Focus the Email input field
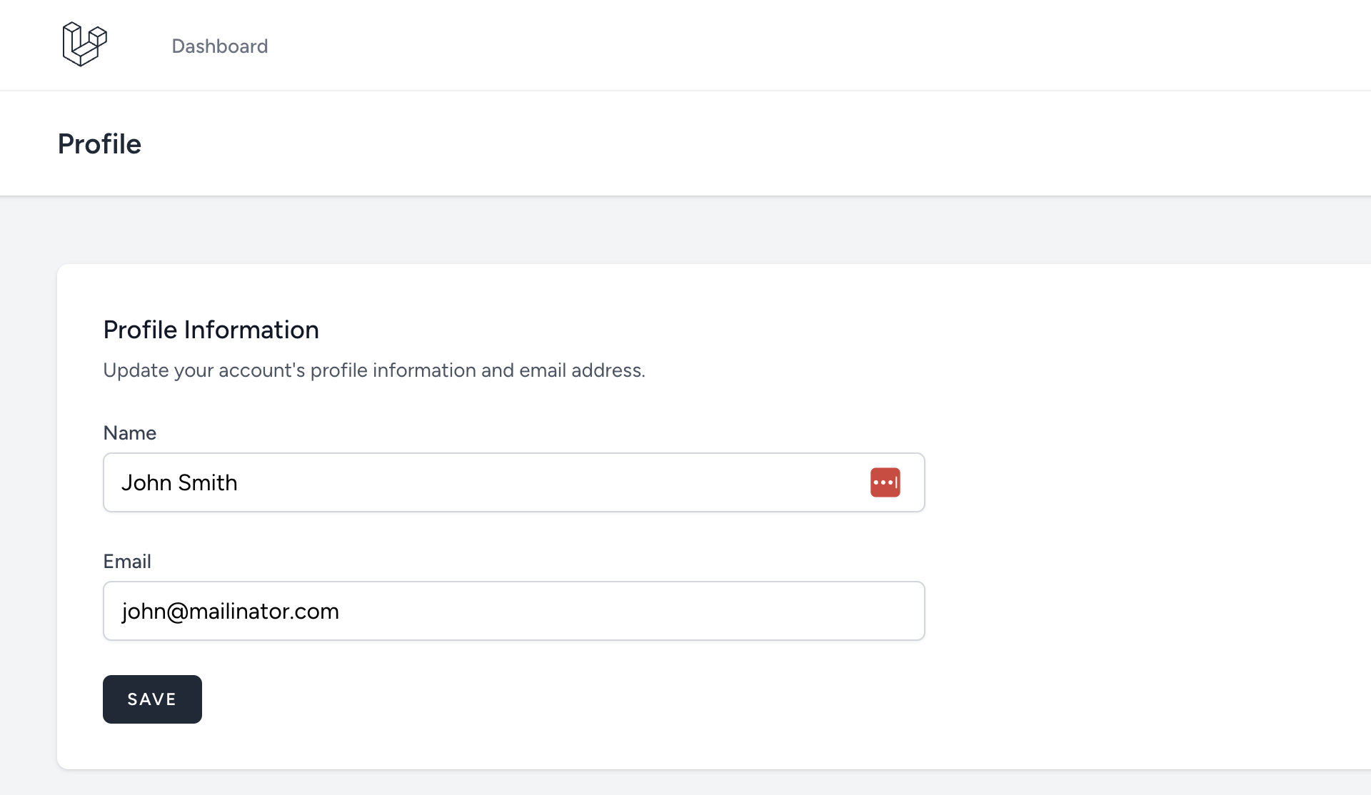 514,611
